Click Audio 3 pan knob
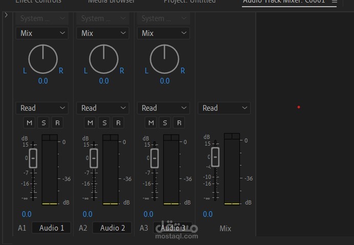The height and width of the screenshot is (245, 354). click(x=164, y=59)
